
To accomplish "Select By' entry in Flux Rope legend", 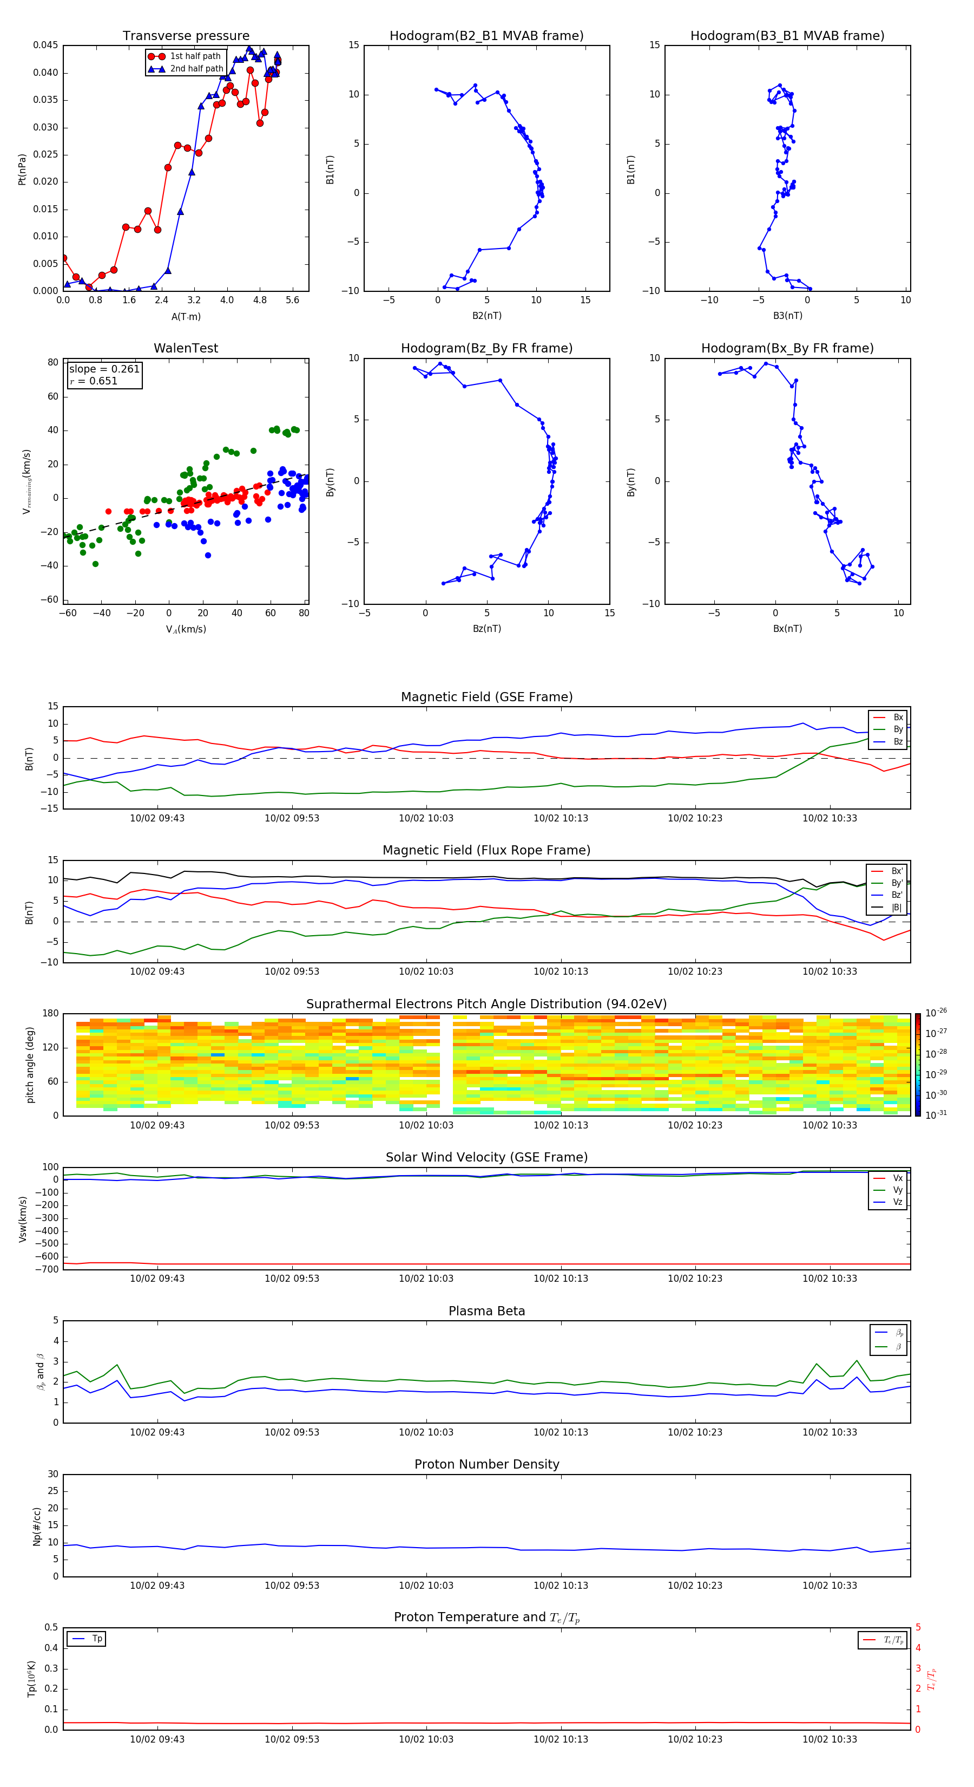I will pyautogui.click(x=887, y=883).
